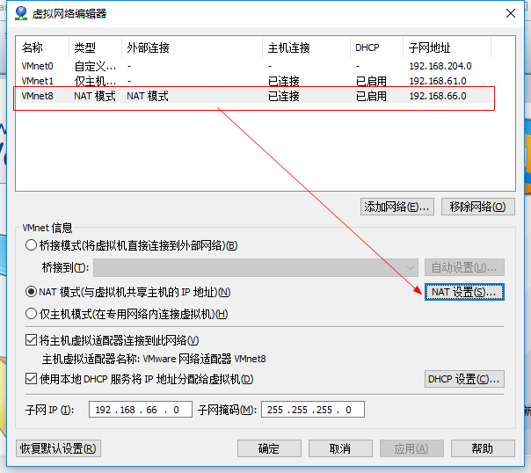The image size is (531, 473).
Task: Select the VMnet0 network row
Action: point(256,66)
